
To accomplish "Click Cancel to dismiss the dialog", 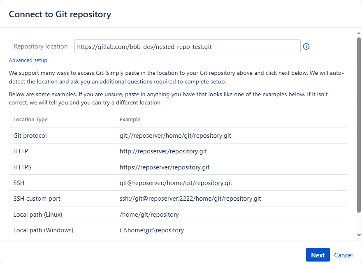I will (x=343, y=255).
